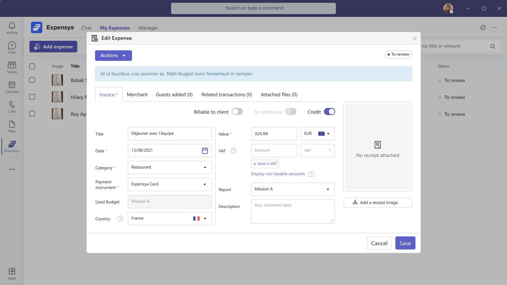This screenshot has width=507, height=285.
Task: Switch to the Merchant tab
Action: click(x=137, y=95)
